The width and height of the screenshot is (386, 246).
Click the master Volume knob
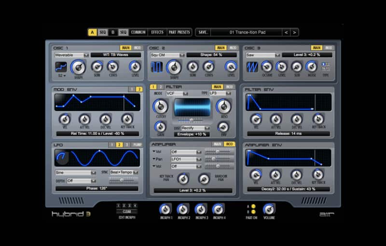tap(269, 209)
